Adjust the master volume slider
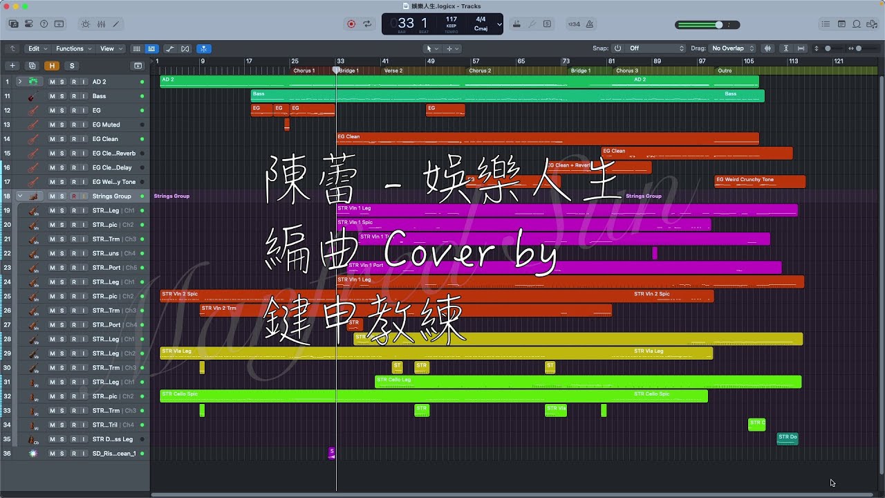 pyautogui.click(x=707, y=24)
